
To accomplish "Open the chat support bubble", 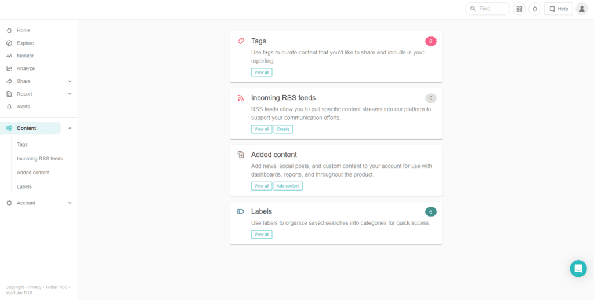I will 578,269.
